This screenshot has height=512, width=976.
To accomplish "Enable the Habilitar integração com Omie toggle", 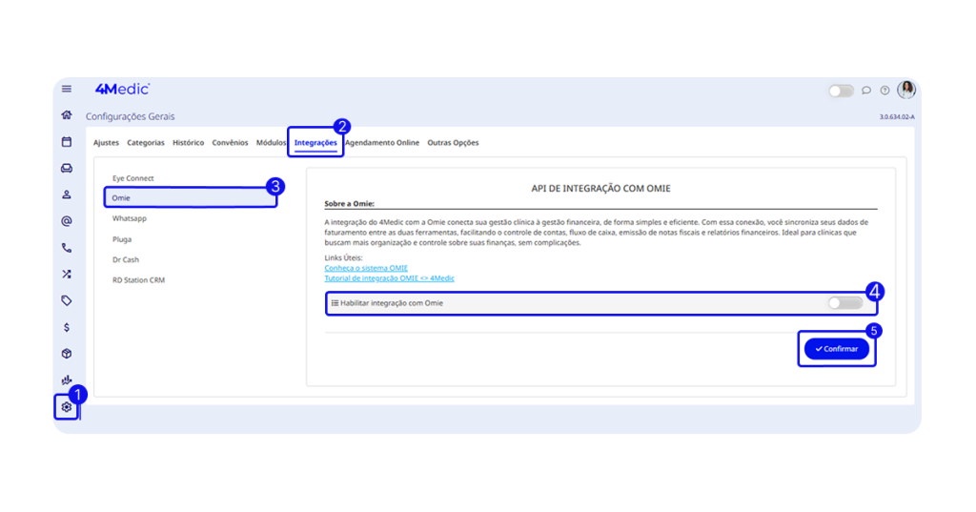I will pos(844,303).
